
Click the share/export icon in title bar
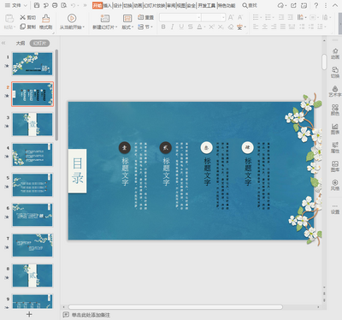coord(293,5)
